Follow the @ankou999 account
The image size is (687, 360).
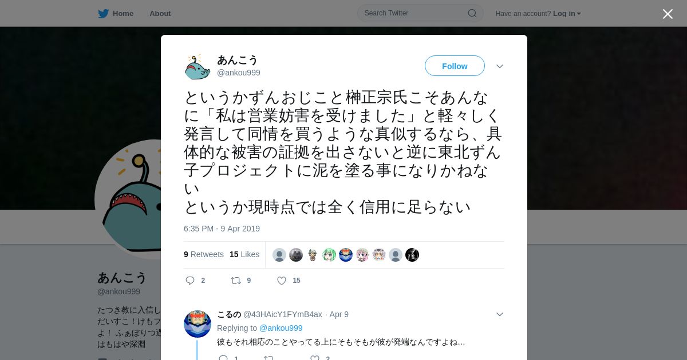coord(455,66)
